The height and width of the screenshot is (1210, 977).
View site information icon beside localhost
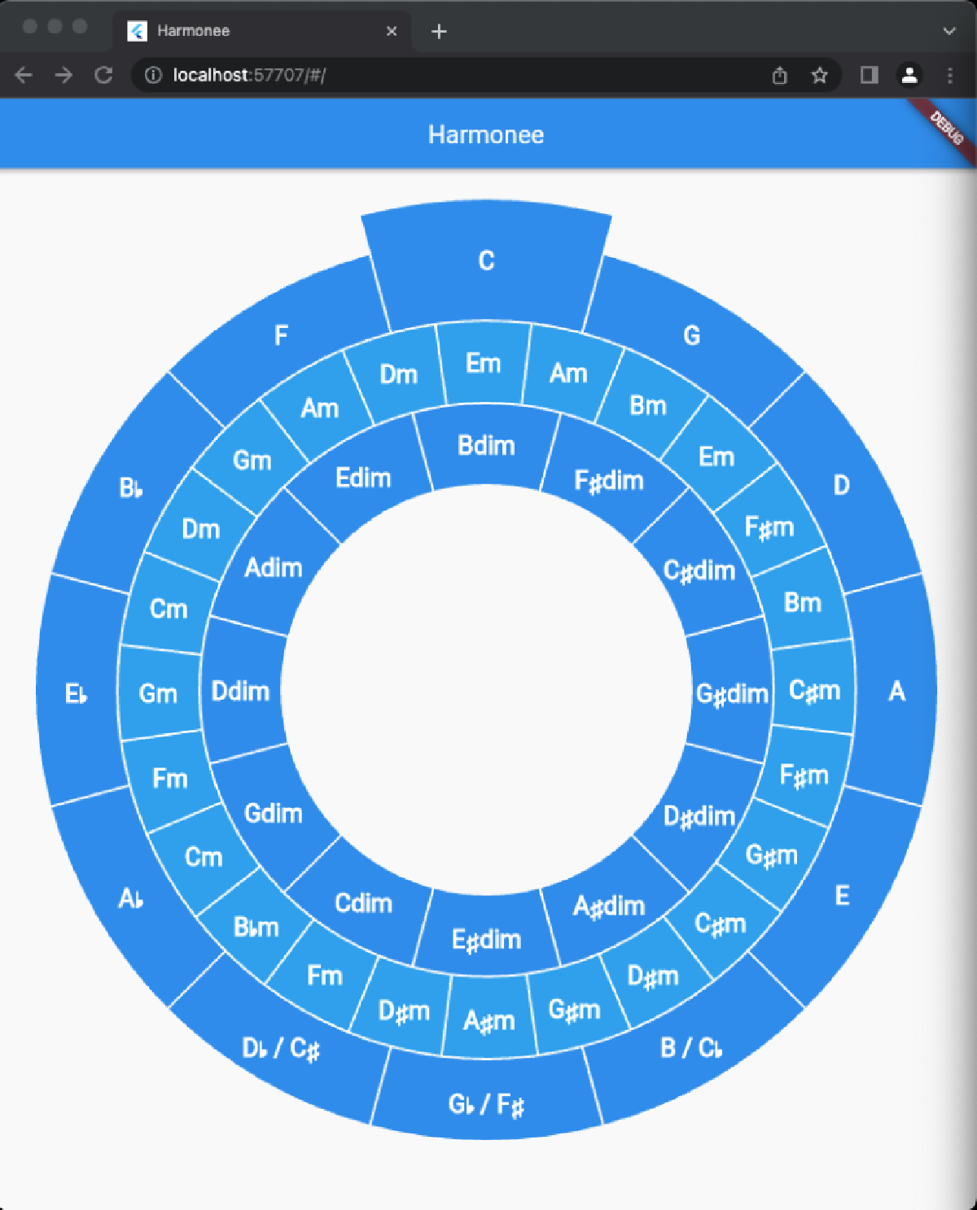[x=153, y=76]
